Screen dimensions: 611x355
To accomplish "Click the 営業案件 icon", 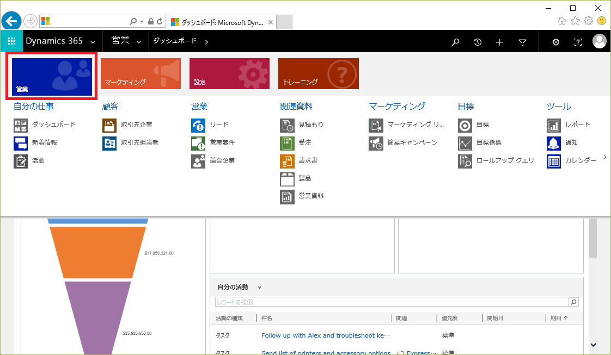I will 198,144.
